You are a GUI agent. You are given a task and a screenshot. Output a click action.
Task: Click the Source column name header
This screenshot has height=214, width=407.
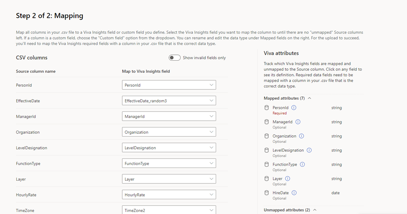35,71
